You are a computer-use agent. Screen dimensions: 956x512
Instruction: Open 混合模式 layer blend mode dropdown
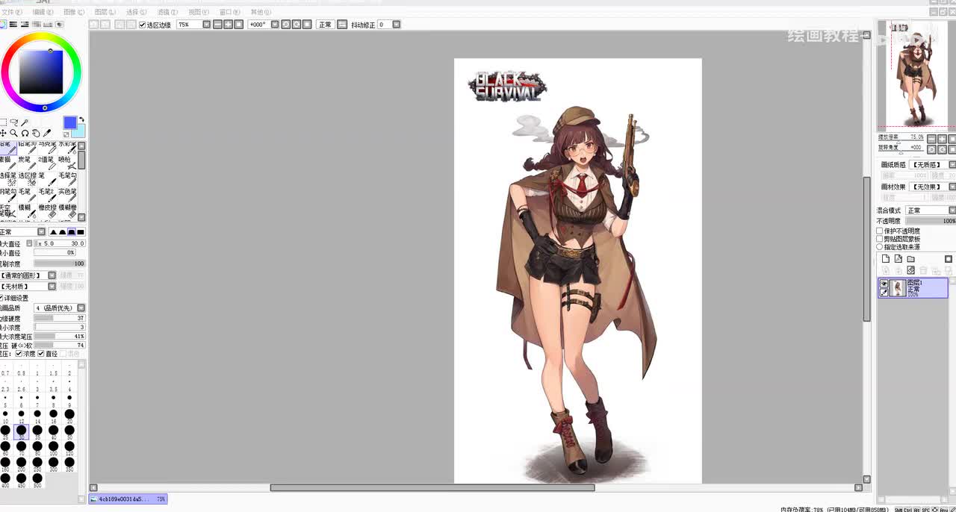tap(952, 210)
